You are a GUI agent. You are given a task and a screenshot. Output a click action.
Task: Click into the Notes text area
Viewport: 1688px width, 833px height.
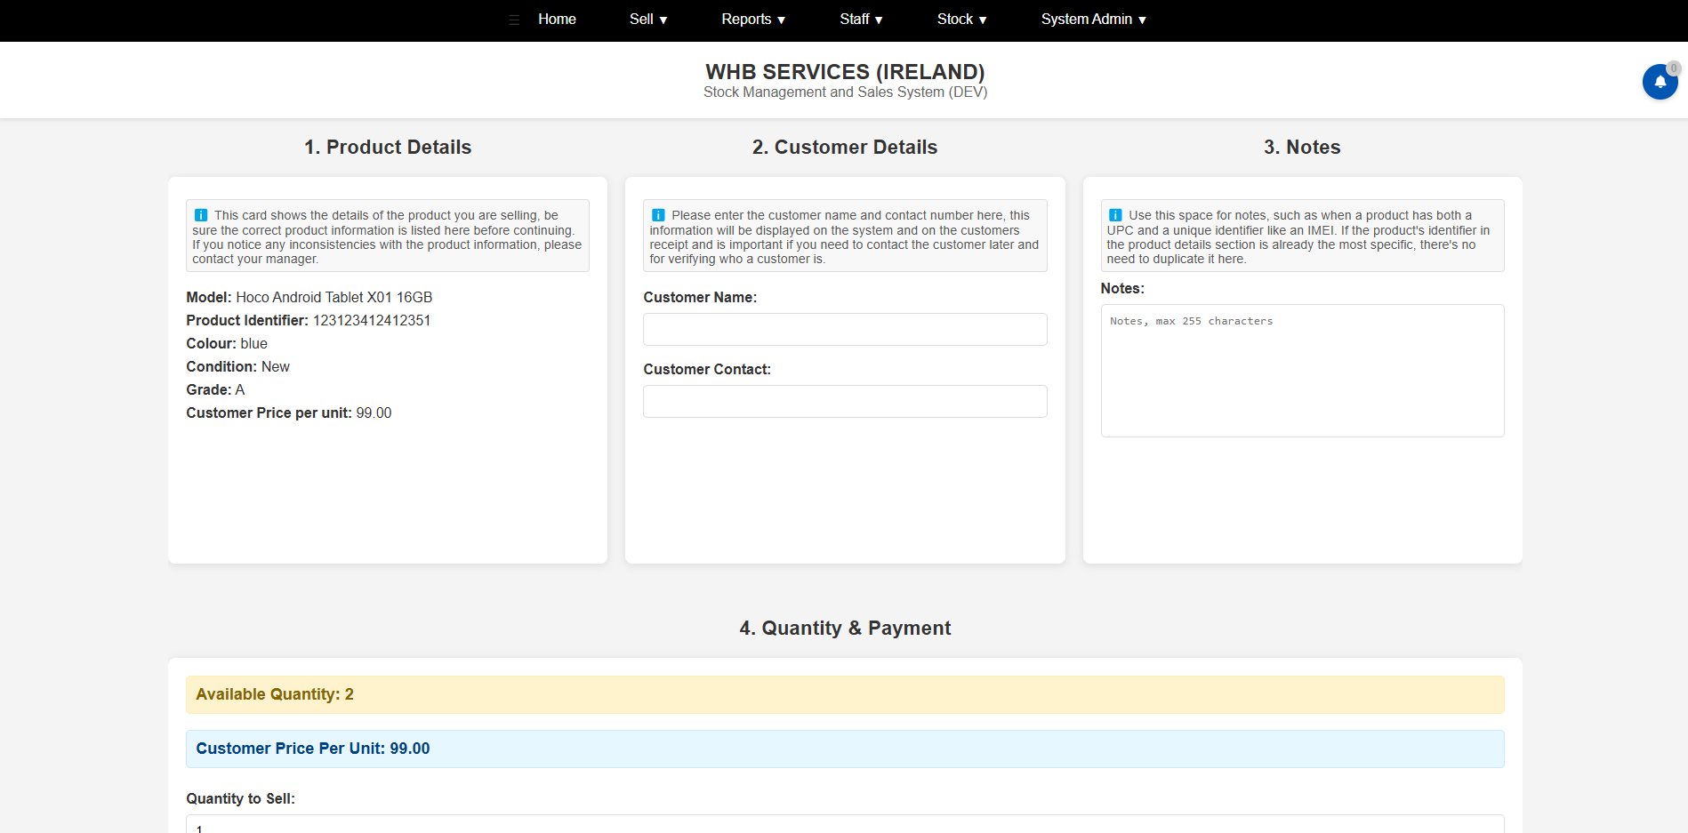click(x=1302, y=371)
